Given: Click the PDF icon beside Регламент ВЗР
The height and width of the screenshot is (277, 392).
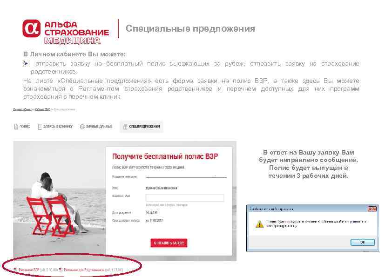Looking at the screenshot, I should pyautogui.click(x=15, y=270).
